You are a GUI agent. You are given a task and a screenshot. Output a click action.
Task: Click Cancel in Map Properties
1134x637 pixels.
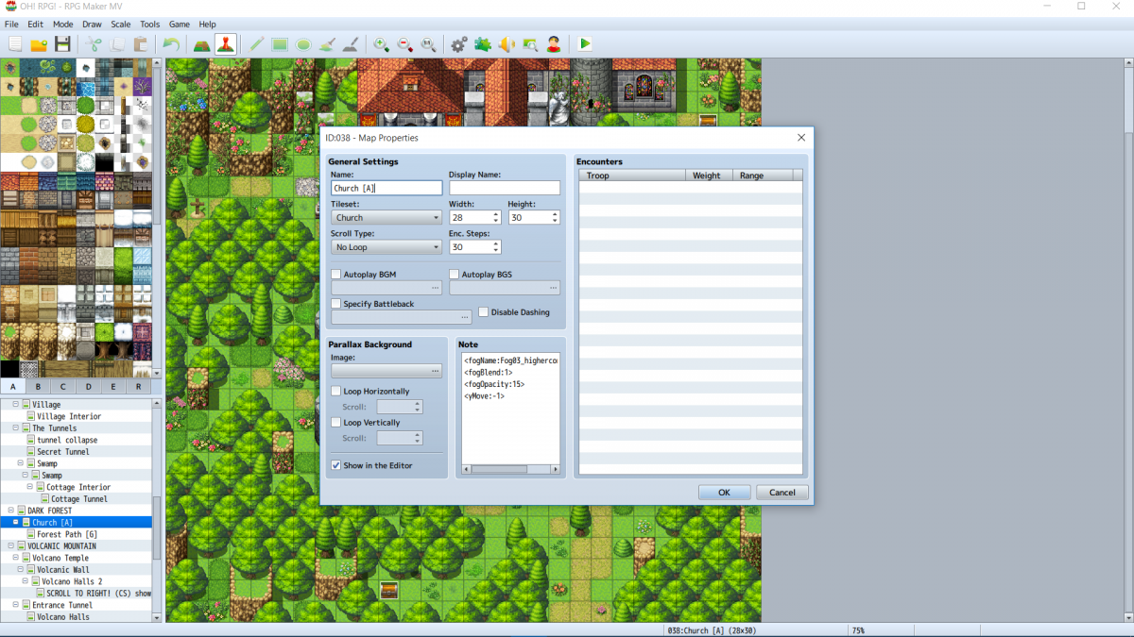click(x=782, y=493)
